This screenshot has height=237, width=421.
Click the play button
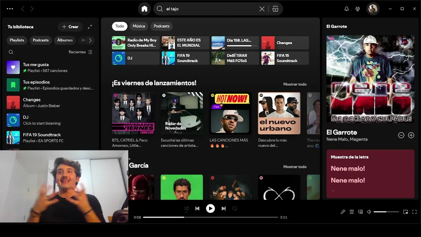click(210, 208)
